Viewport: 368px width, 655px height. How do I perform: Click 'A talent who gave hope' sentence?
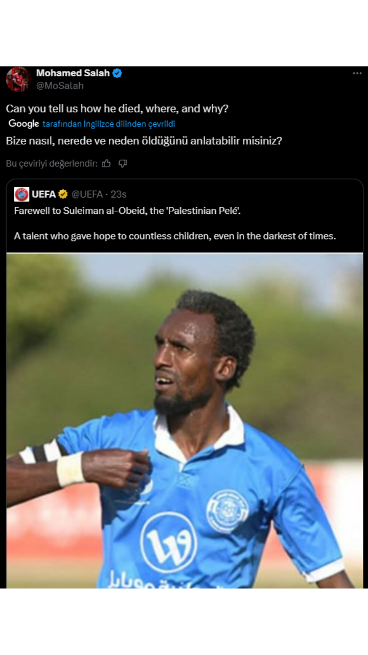(x=175, y=236)
